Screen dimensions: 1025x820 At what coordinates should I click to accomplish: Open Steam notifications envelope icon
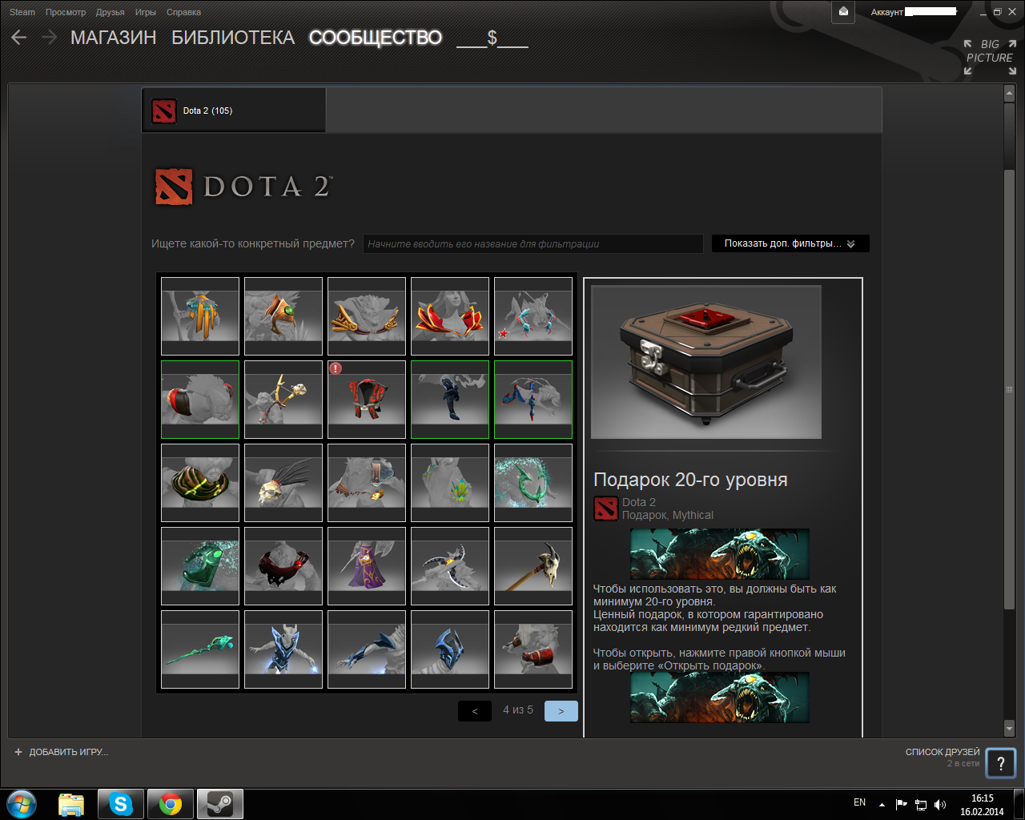(843, 12)
